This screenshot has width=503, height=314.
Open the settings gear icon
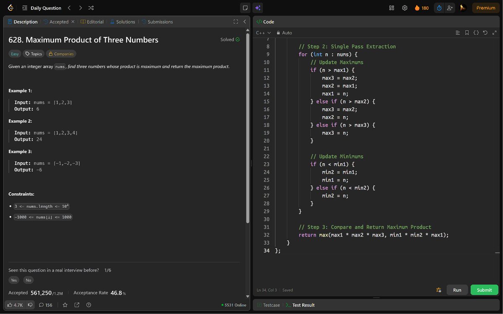tap(404, 8)
